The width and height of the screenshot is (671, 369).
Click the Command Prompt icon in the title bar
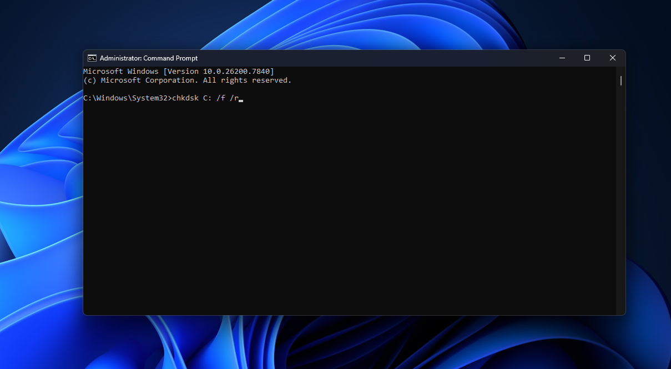pos(92,58)
